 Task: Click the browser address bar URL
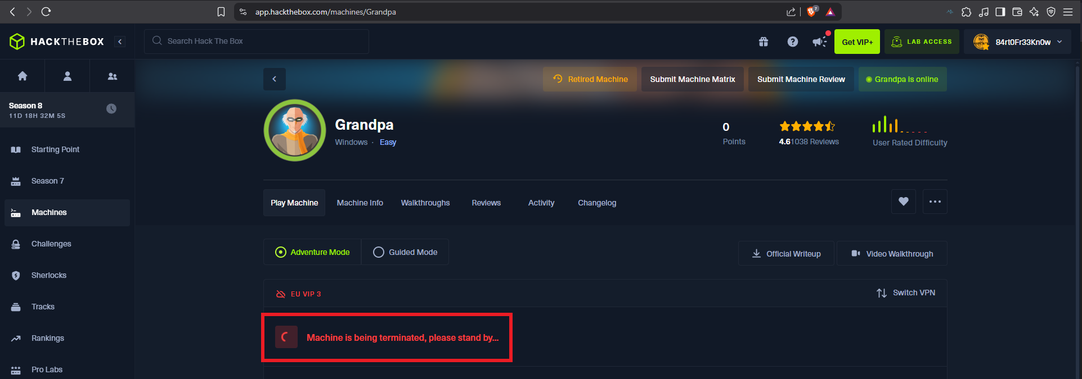pos(325,12)
